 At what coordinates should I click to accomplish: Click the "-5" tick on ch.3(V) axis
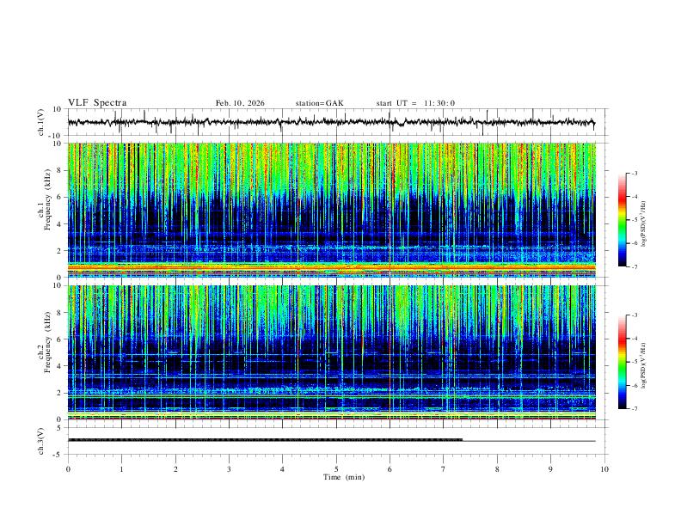click(x=58, y=455)
